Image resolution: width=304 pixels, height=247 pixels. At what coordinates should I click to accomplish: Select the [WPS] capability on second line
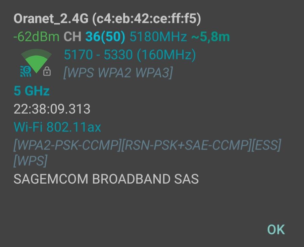click(31, 161)
